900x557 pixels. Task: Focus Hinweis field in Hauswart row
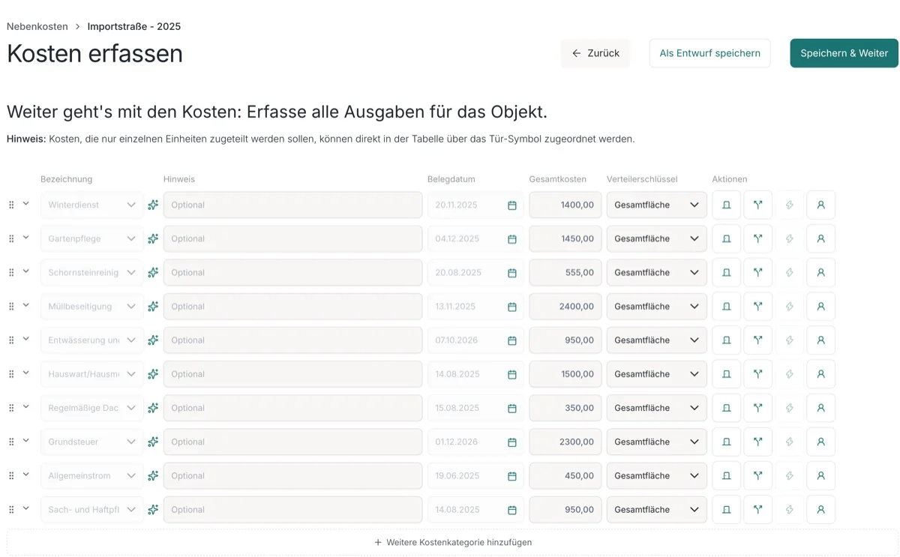292,374
